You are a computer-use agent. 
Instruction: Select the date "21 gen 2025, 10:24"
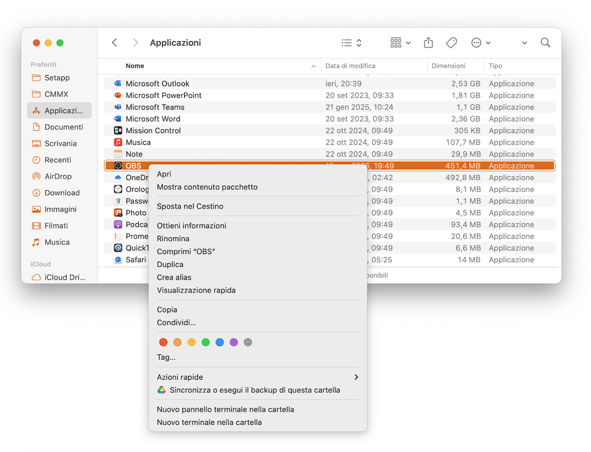click(x=360, y=107)
